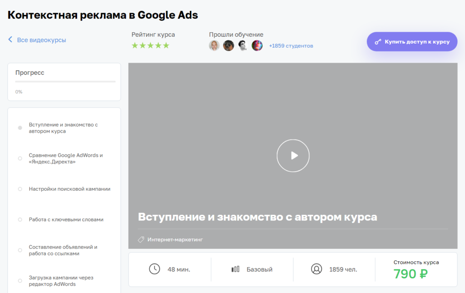Select the bullet for Настройки поисковой кампании
This screenshot has height=293, width=465.
[20, 189]
